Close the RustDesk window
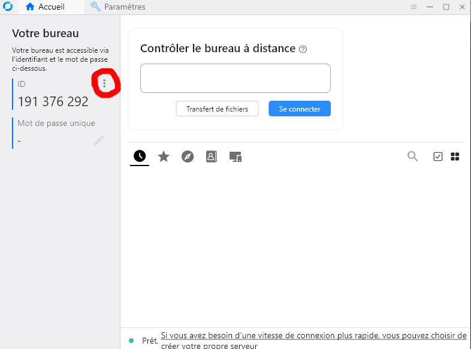471x349 pixels. pyautogui.click(x=462, y=7)
